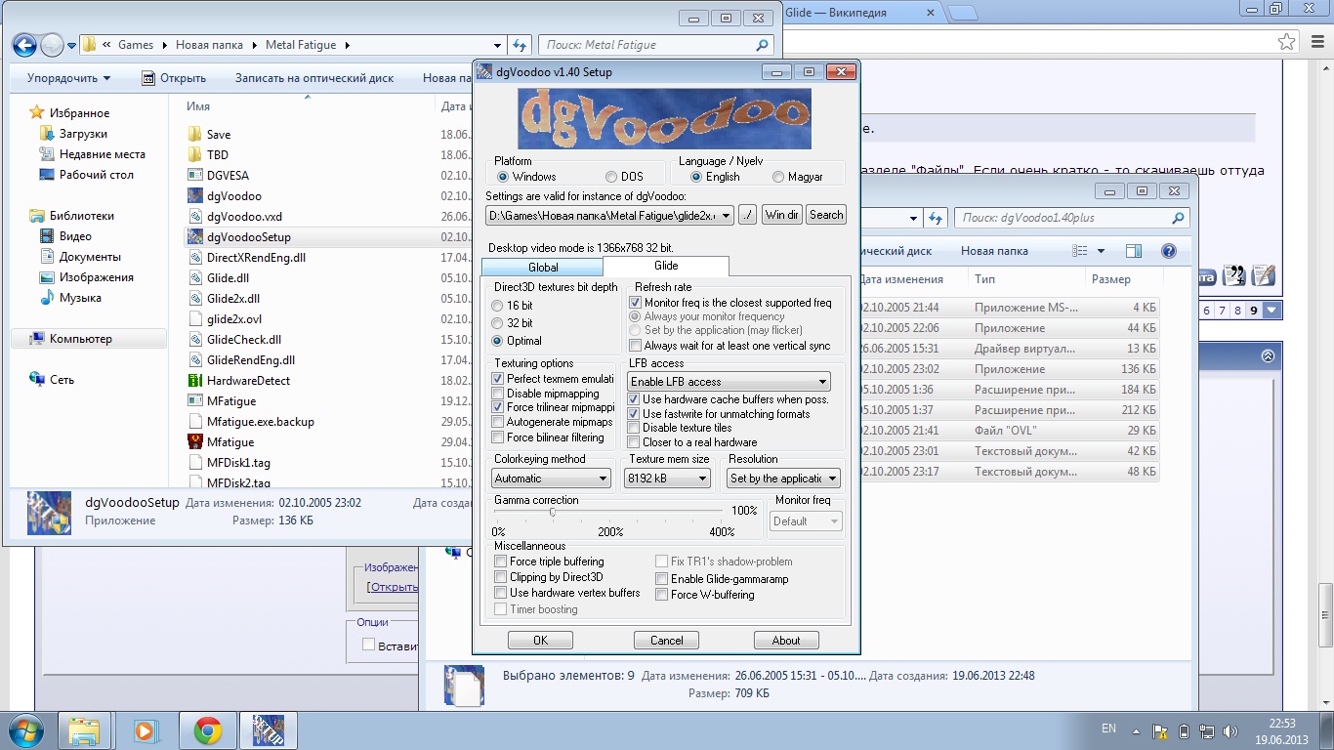Click the forward arrow in Metal Fatigue explorer
This screenshot has width=1334, height=750.
(x=52, y=45)
